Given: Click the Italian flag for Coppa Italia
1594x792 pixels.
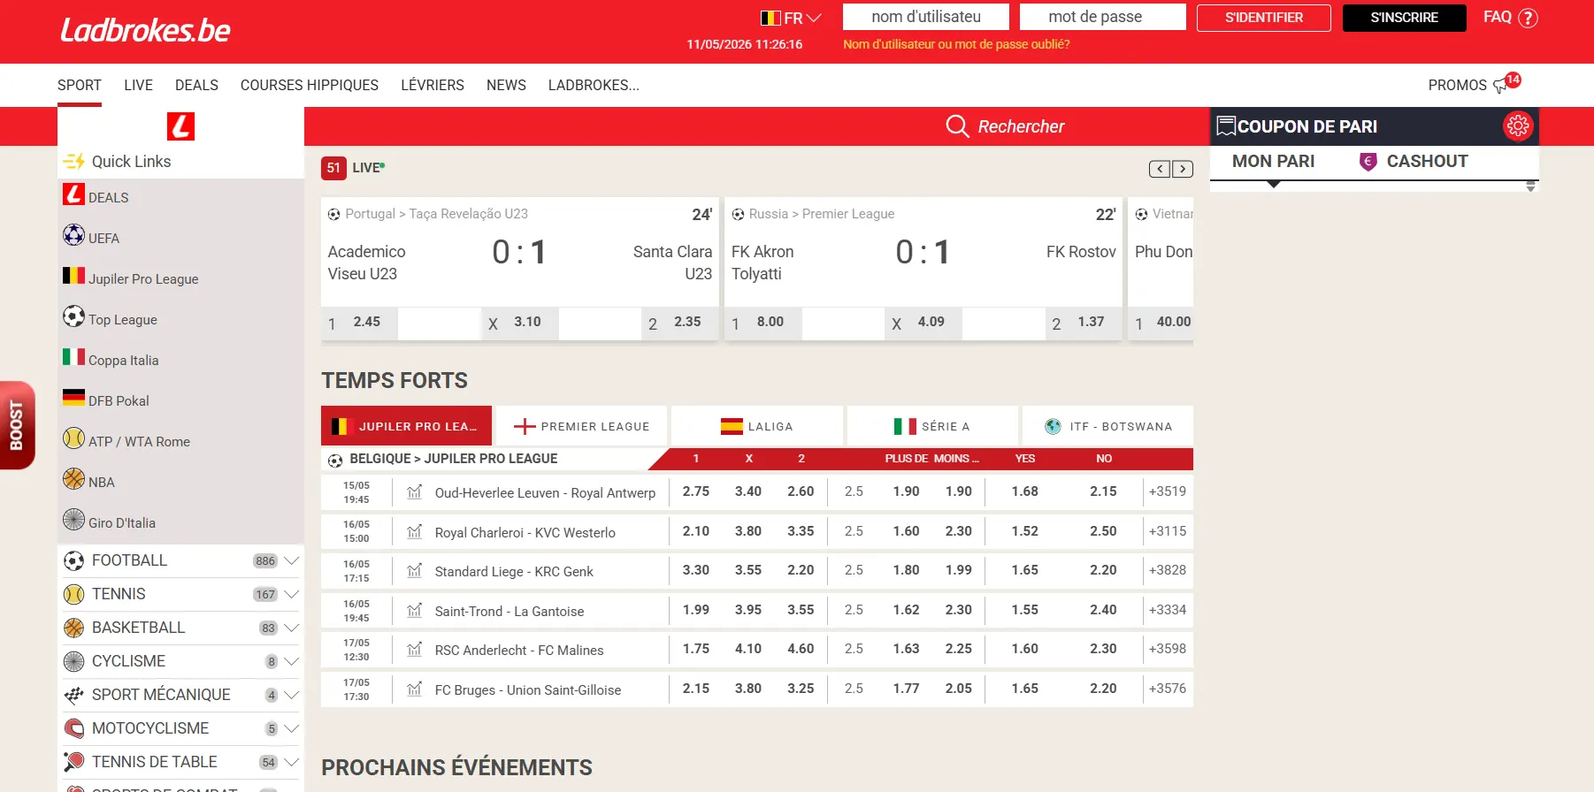Looking at the screenshot, I should point(73,357).
